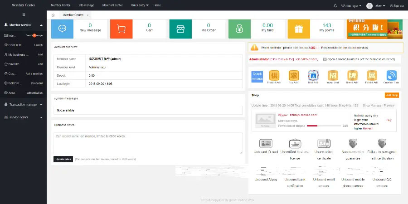Click the orange Add Shop button
The height and width of the screenshot is (204, 408).
point(392,95)
